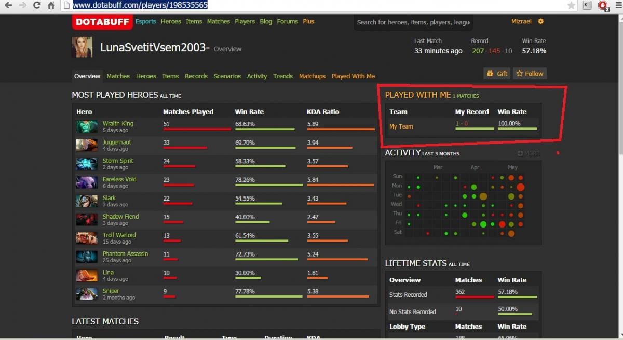Click Storm Spirit hero portrait
Screen dimensions: 623x340
(87, 164)
